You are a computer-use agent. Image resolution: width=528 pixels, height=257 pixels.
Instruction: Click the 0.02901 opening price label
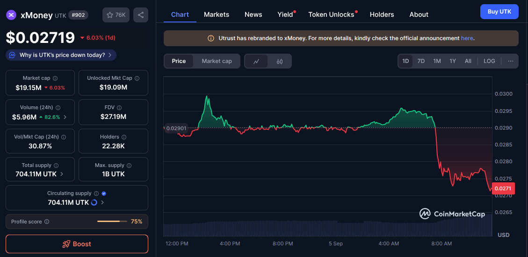(x=175, y=128)
